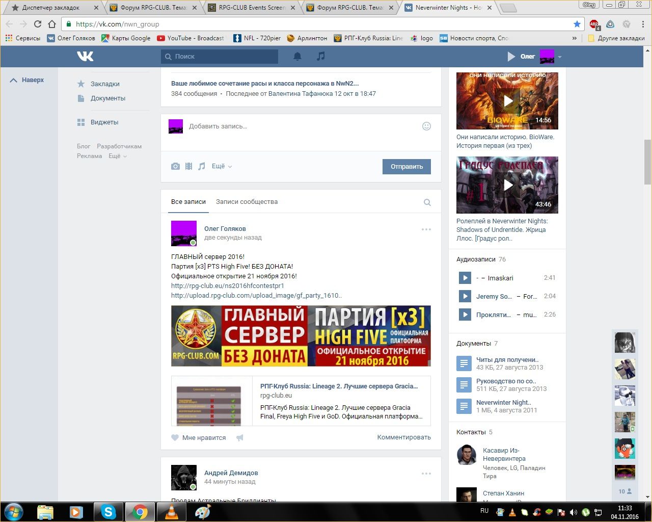Open emoji picker in post field
Screen dimensions: 652x522
tap(427, 126)
